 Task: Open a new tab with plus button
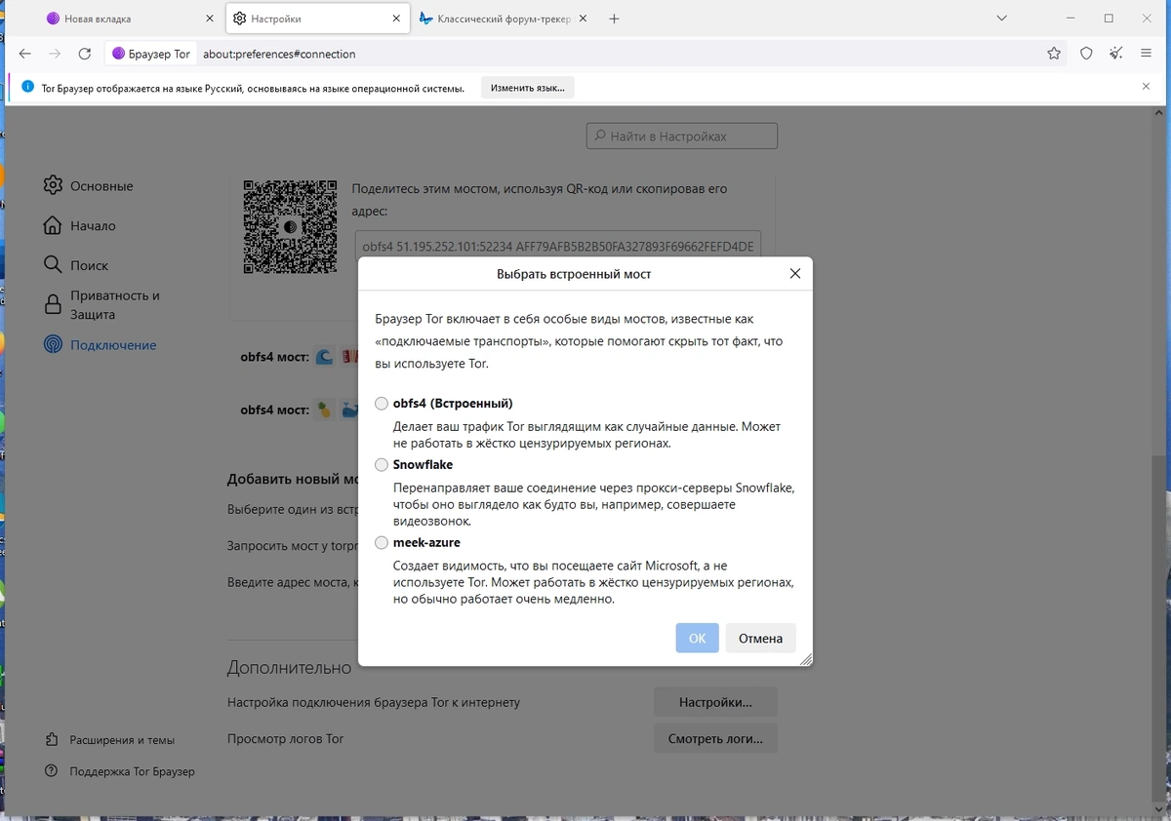[x=614, y=19]
